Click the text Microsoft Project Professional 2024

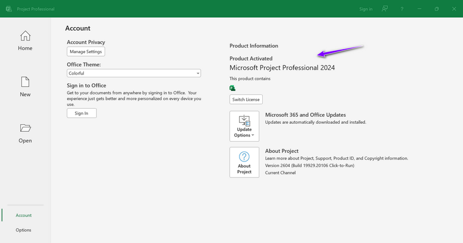point(282,68)
